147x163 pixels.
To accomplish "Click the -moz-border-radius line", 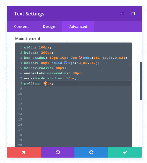I will [50, 78].
